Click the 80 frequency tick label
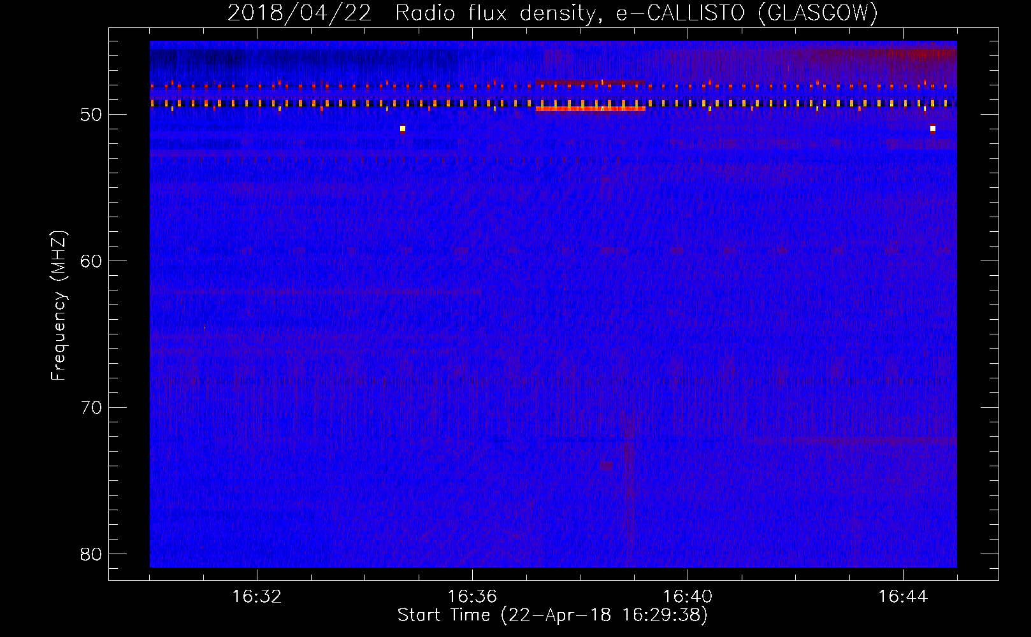The width and height of the screenshot is (1031, 637). pyautogui.click(x=91, y=554)
